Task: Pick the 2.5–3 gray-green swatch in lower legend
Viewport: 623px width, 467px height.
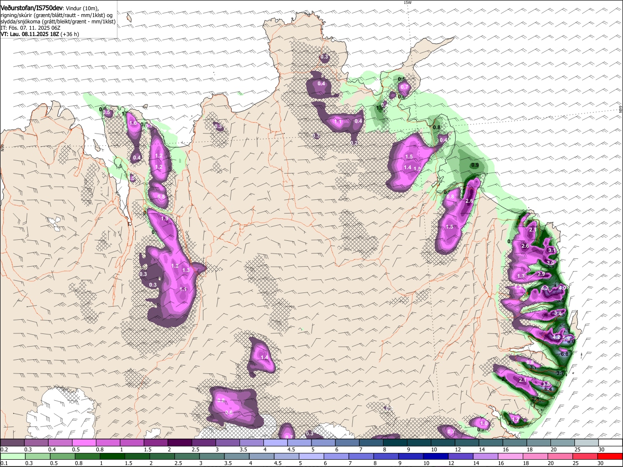Action: 187,456
